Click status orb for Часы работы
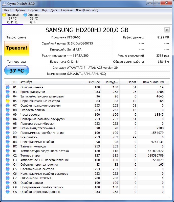The width and height of the screenshot is (174, 202). (8, 114)
